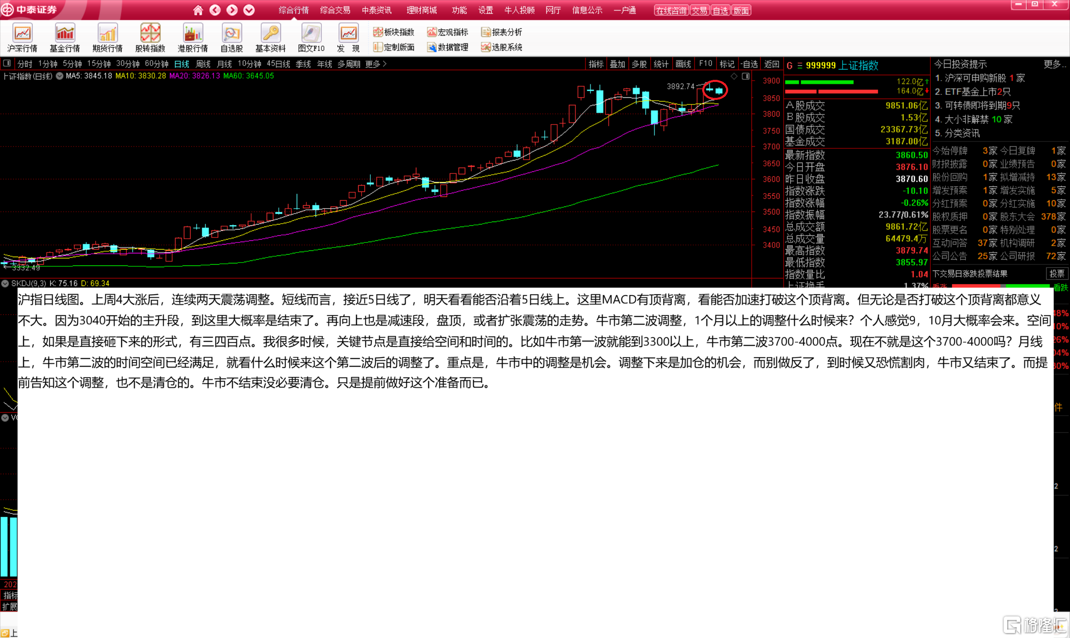Click the 在线咨询 button
The width and height of the screenshot is (1070, 638).
(671, 10)
